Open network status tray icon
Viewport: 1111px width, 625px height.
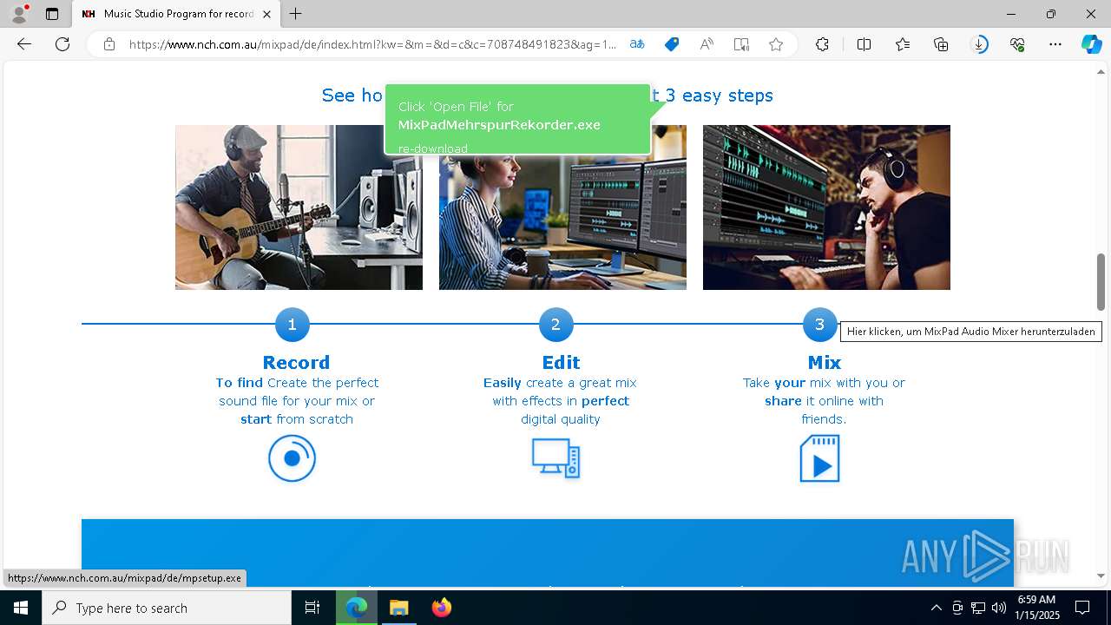point(978,608)
